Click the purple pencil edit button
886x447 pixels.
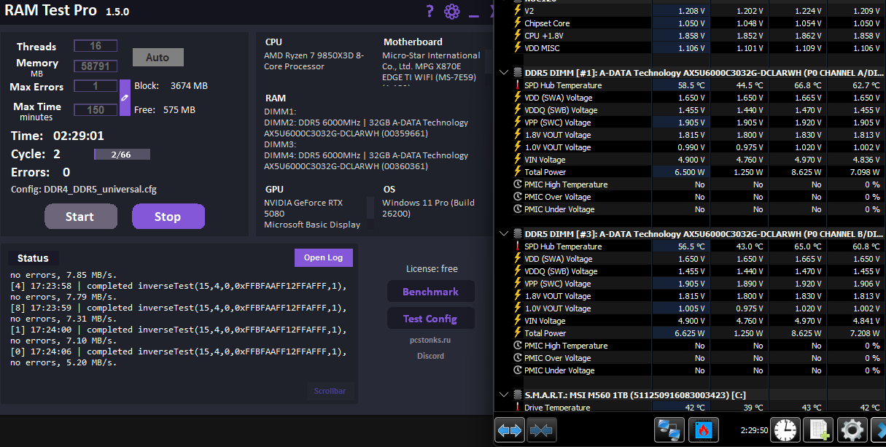[125, 98]
